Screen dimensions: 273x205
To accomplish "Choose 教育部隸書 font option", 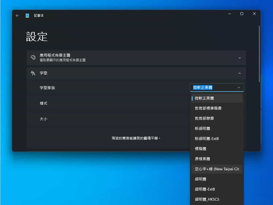I will click(x=217, y=118).
